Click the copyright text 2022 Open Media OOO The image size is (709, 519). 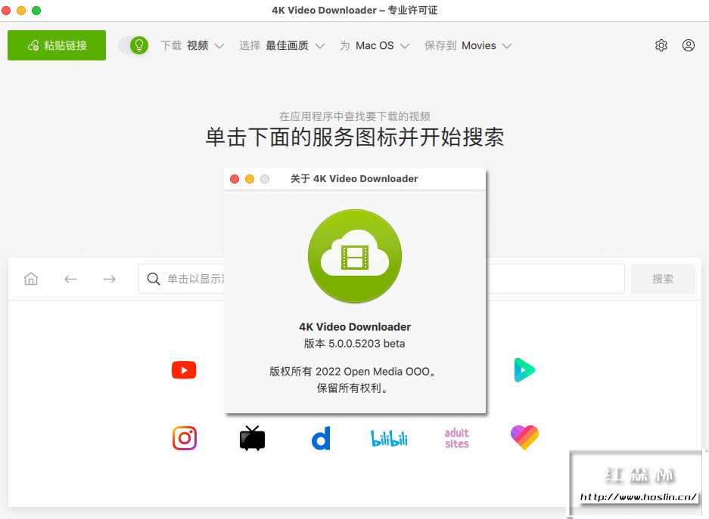point(353,372)
